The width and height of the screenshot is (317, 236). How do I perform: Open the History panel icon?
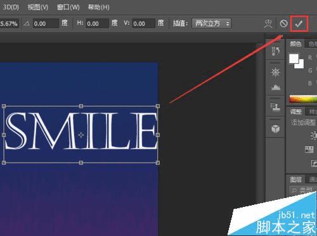point(276,51)
